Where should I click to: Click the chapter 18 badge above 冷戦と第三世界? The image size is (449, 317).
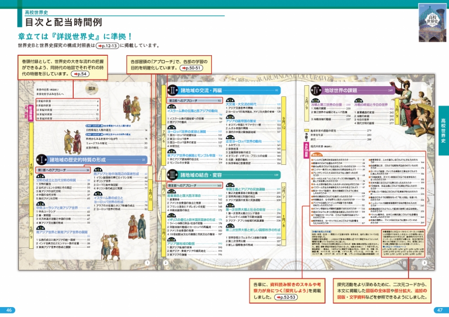[315, 101]
